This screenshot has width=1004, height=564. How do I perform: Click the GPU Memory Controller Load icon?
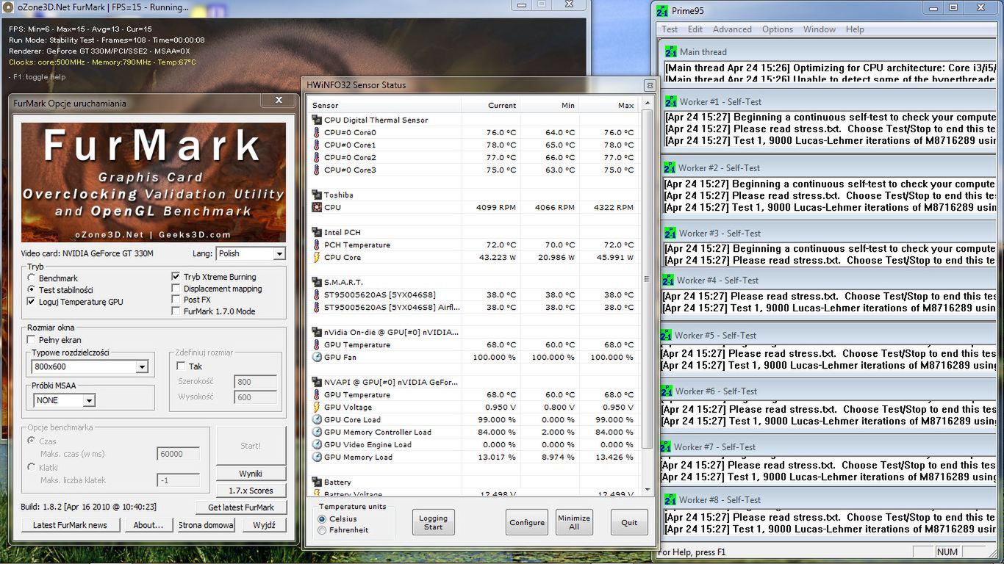[317, 432]
